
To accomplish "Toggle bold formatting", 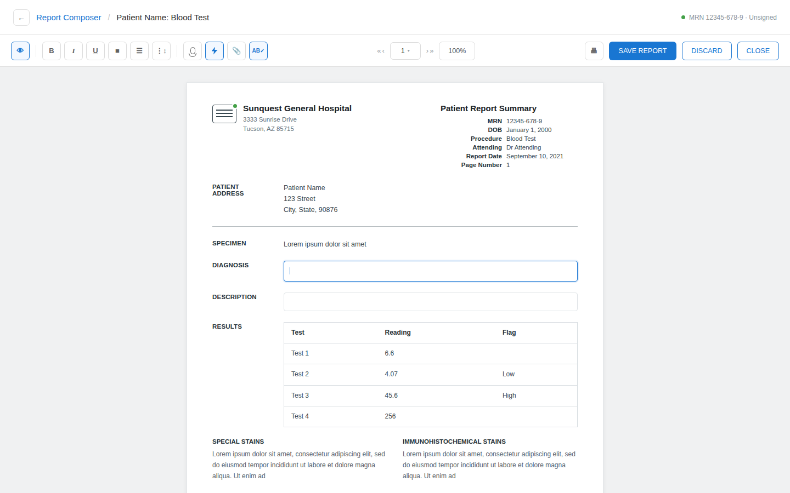I will (x=52, y=51).
